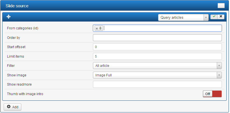Screen dimensions: 230x113
Task: Click the green checkmark icon
Action: [214, 17]
